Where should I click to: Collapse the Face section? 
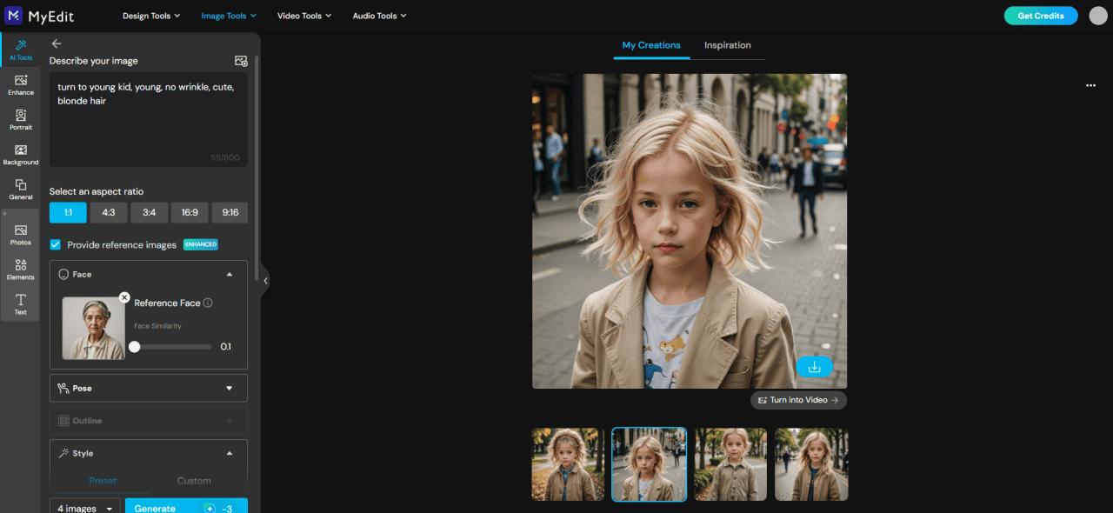tap(230, 274)
